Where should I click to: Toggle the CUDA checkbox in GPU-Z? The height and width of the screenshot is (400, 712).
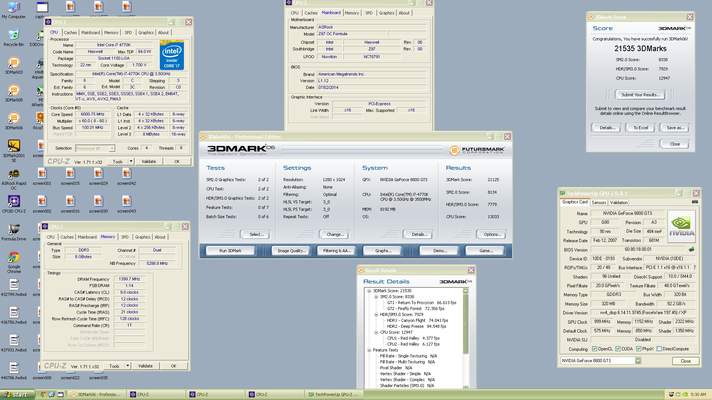pos(618,349)
